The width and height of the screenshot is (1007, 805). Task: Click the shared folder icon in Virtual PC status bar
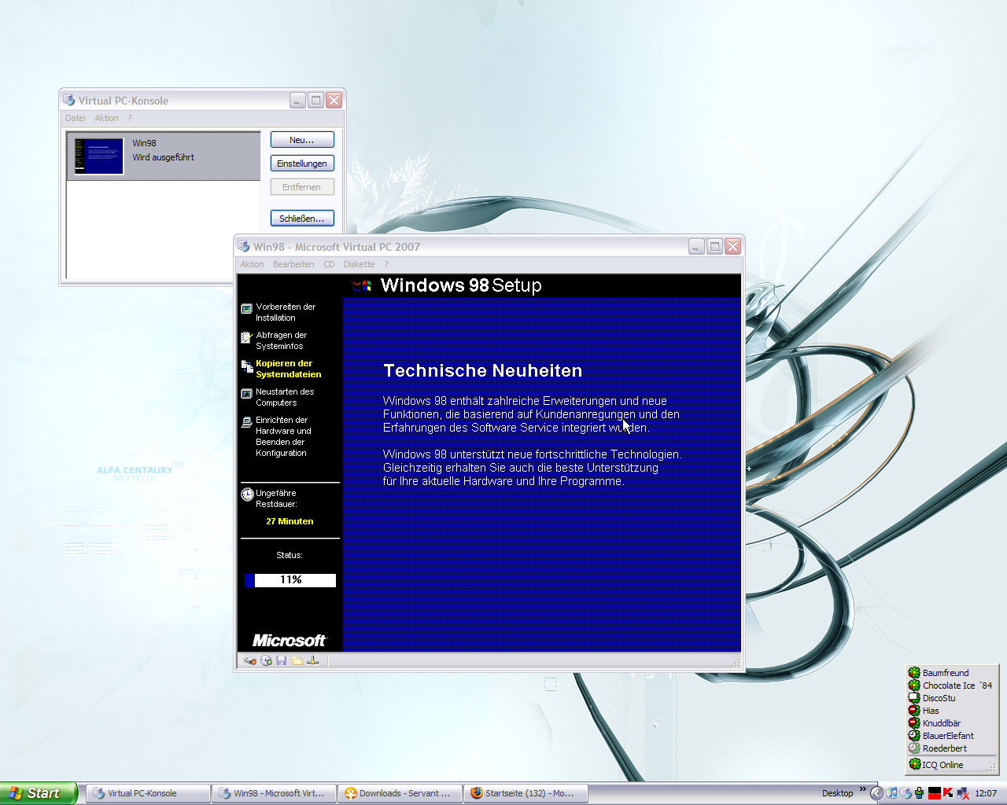point(297,661)
